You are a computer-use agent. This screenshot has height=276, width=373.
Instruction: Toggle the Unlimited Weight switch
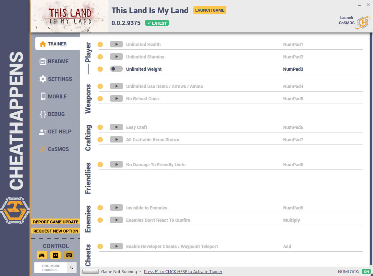116,69
